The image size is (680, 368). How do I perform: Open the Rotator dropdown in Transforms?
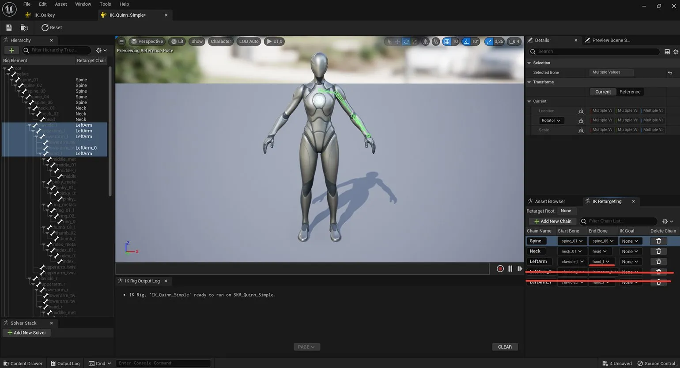[551, 120]
